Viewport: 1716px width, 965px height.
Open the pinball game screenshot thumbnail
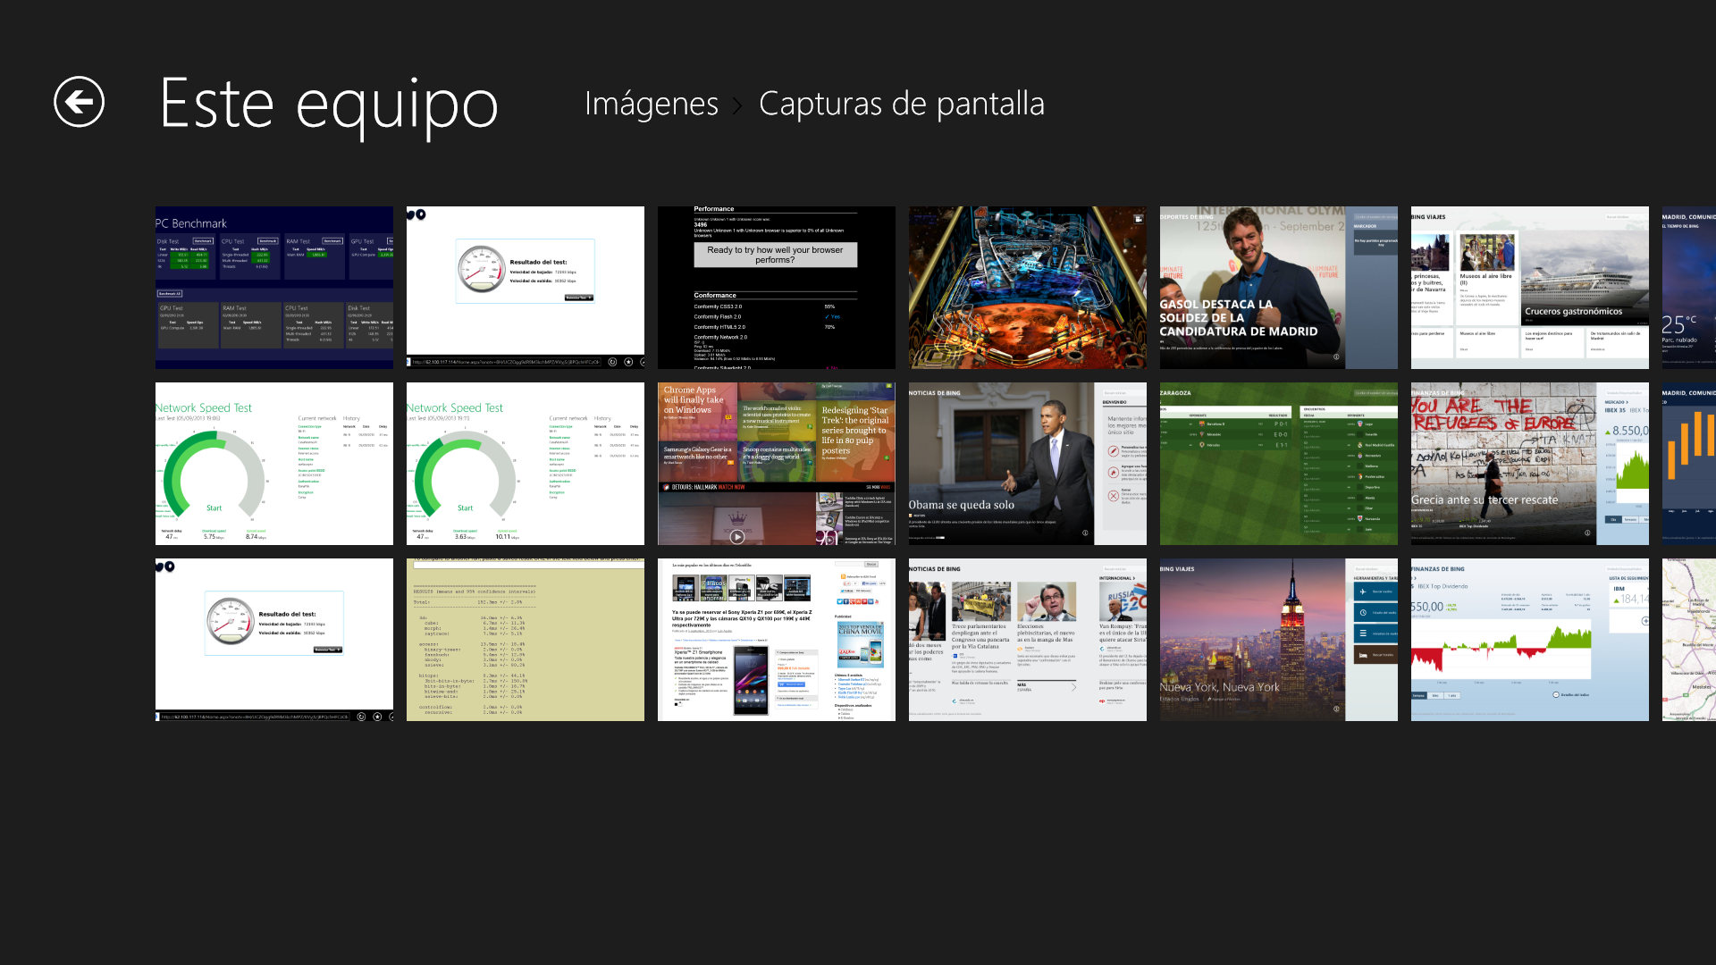tap(1027, 288)
